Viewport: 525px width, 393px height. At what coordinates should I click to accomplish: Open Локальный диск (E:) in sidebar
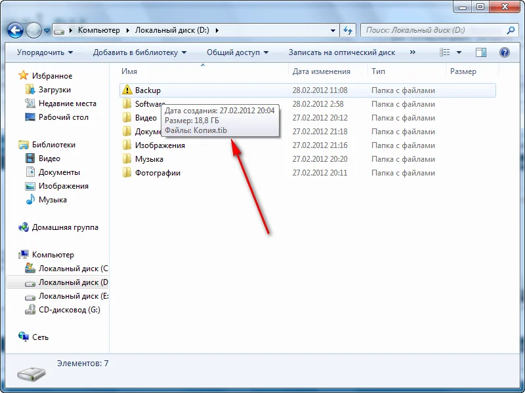coord(73,296)
